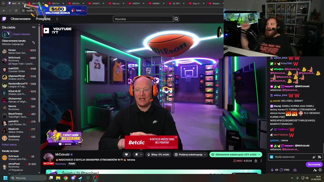The width and height of the screenshot is (324, 182).
Task: Switch to the ZHAKOW browser tab
Action: point(96,4)
